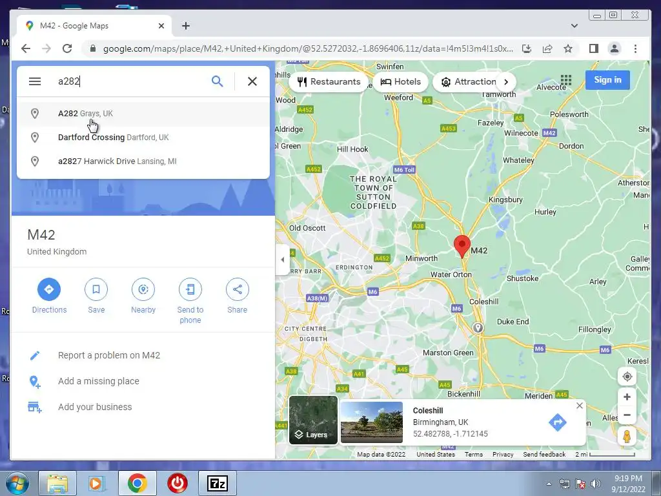Click the red power taskbar icon
The height and width of the screenshot is (496, 661).
(x=178, y=483)
